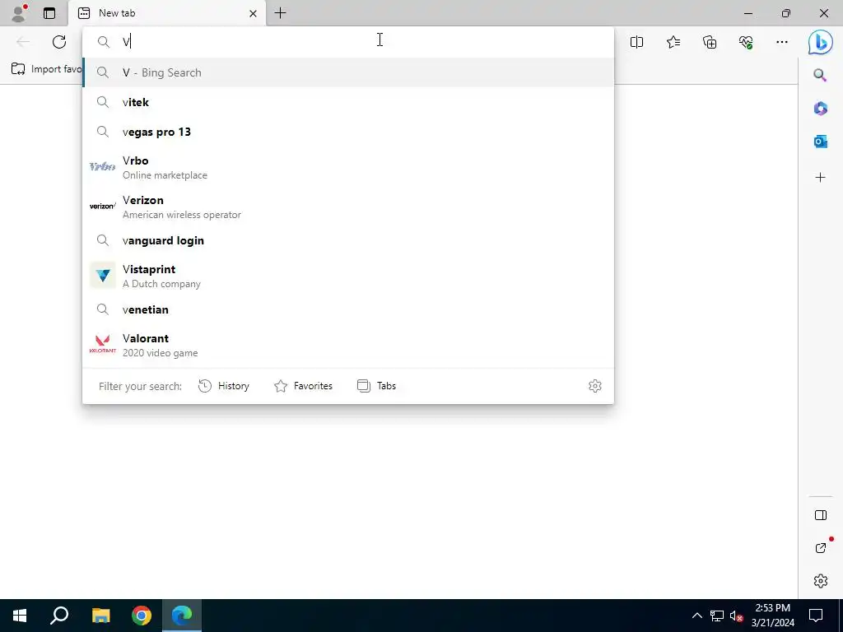This screenshot has height=632, width=843.
Task: Select the 'V - Bing Search' suggestion
Action: [348, 72]
